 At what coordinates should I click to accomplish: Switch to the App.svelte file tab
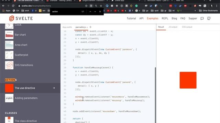[67, 27]
